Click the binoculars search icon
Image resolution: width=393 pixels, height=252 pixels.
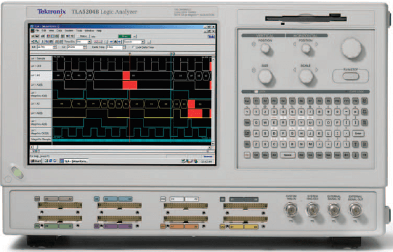click(x=115, y=42)
